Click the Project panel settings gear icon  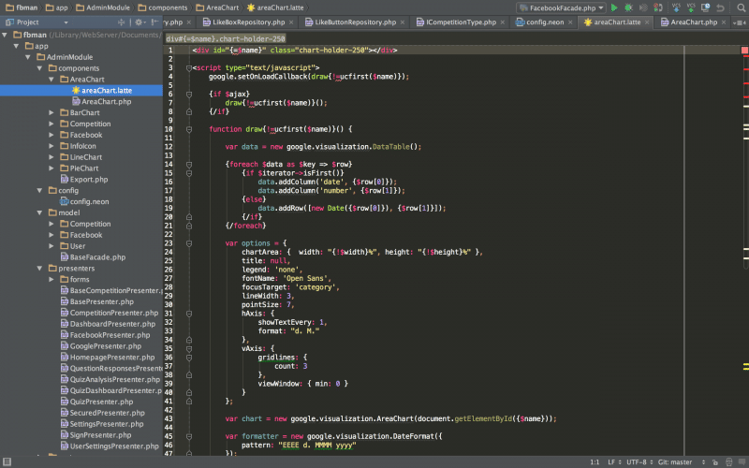point(140,22)
